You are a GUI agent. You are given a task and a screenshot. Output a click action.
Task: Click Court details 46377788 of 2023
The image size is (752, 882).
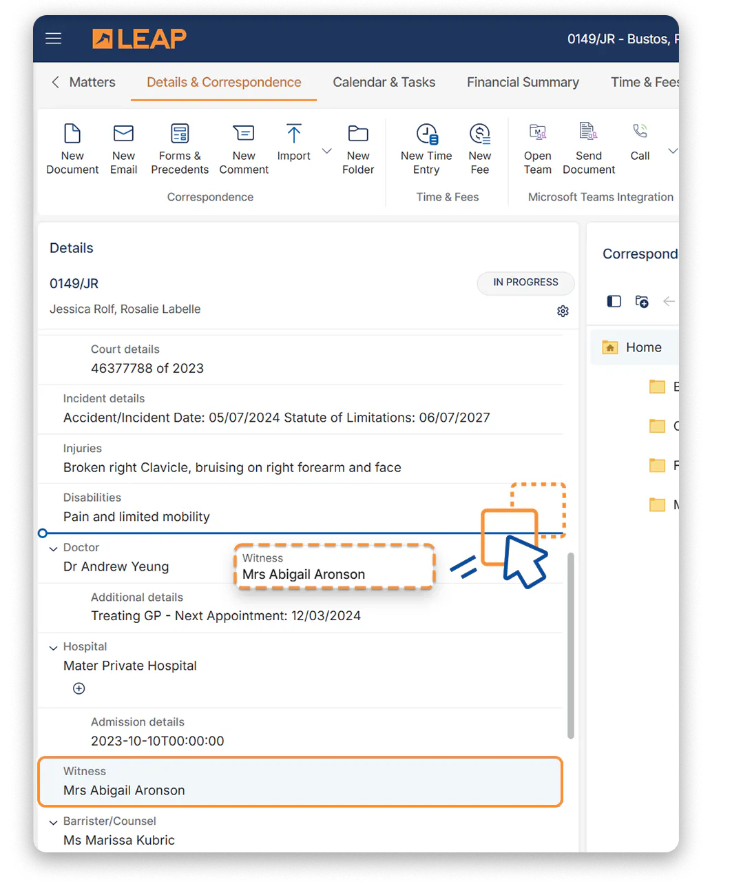pos(147,368)
